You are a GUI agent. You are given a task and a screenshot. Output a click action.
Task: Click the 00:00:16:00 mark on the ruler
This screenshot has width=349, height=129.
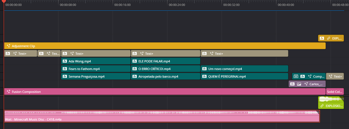point(122,5)
